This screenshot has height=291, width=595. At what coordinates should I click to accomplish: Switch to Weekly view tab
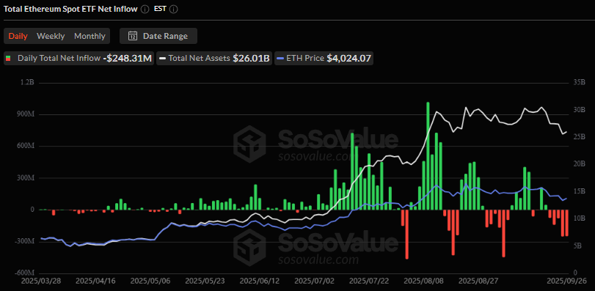(51, 36)
